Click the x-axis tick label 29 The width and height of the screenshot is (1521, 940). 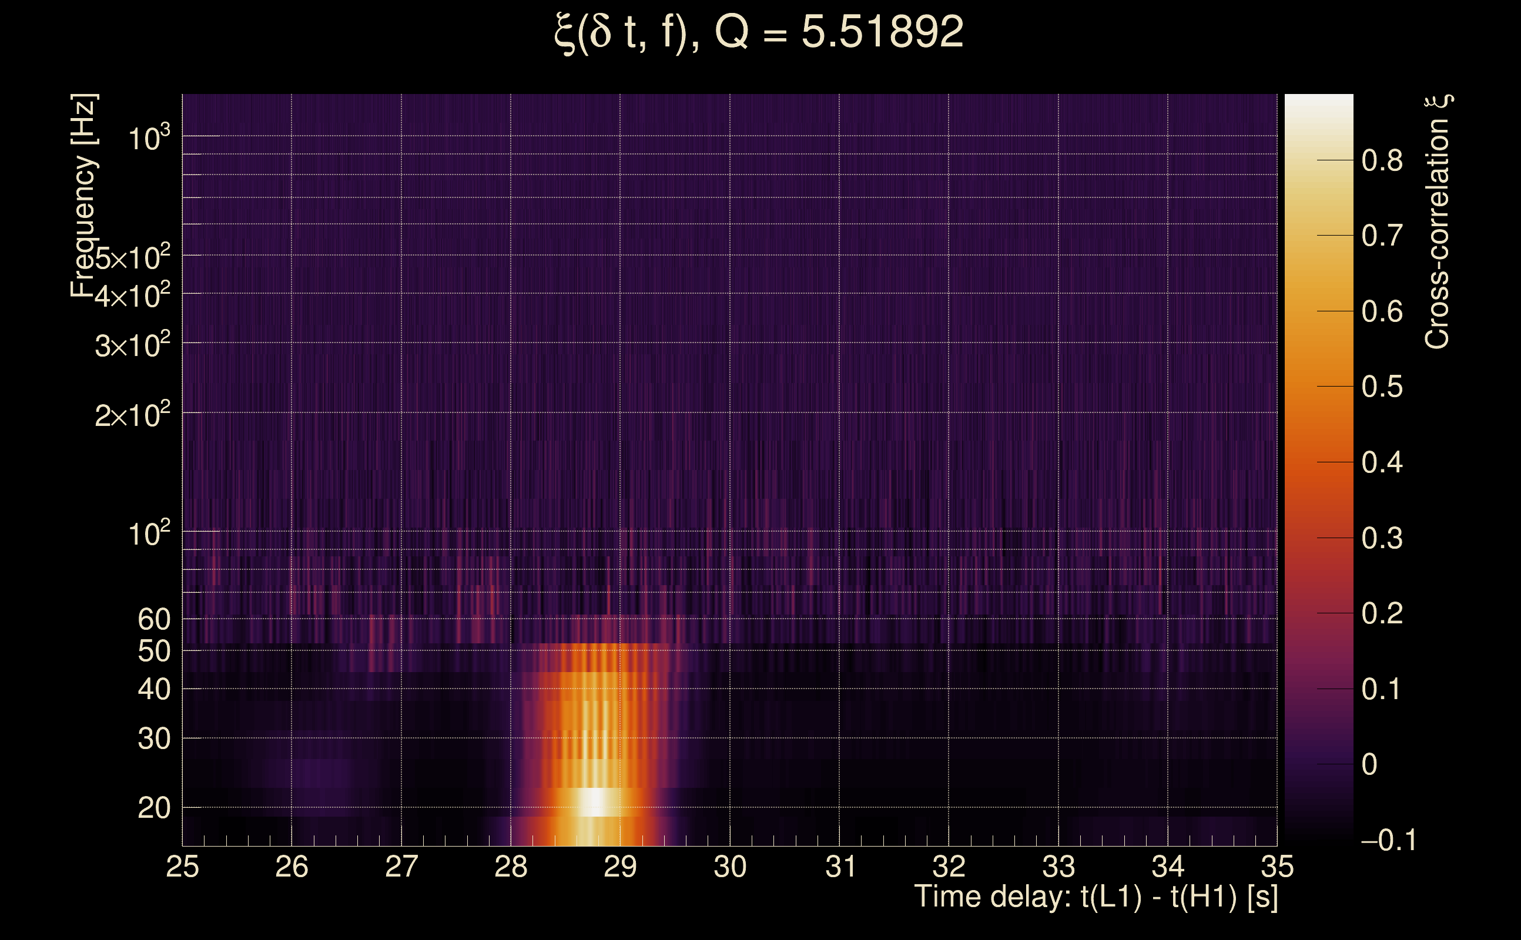pos(620,867)
